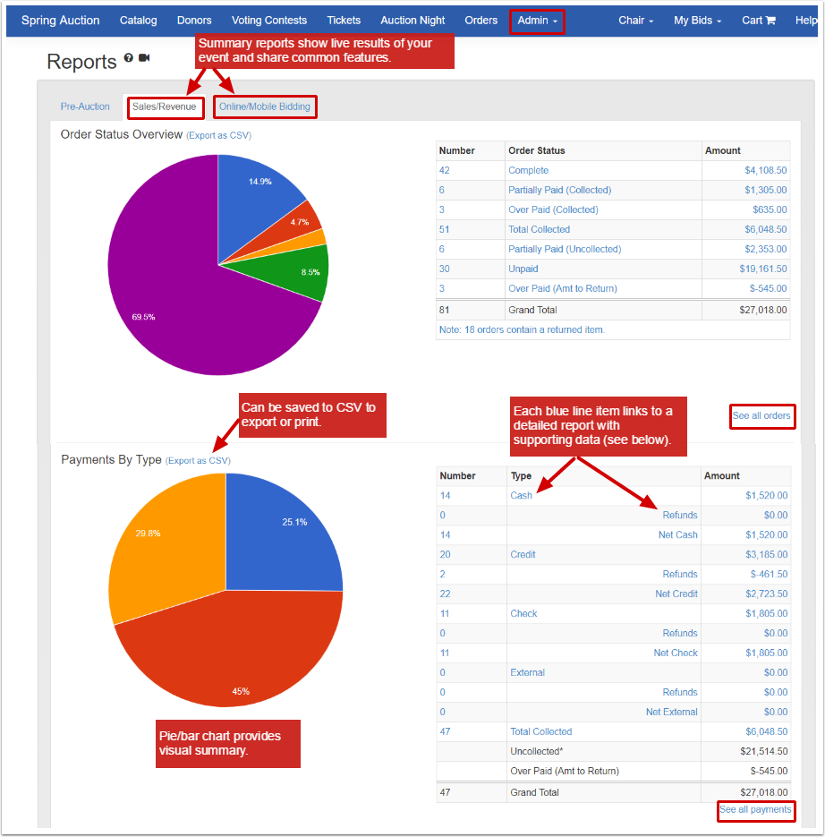Open the Unpaid orders report
This screenshot has width=825, height=837.
point(523,269)
